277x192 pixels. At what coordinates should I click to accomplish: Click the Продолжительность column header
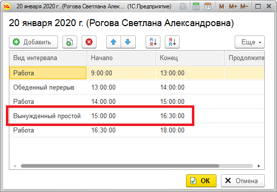tap(245, 58)
